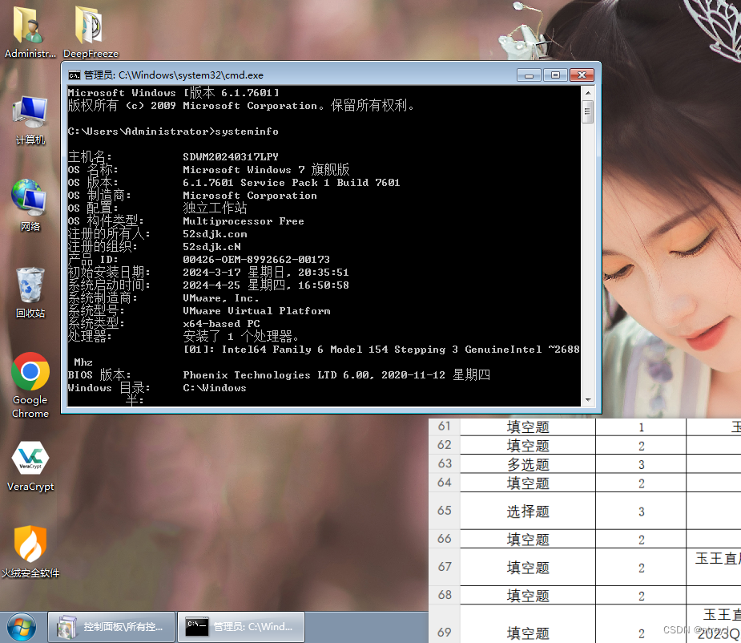Viewport: 741px width, 643px height.
Task: Switch to 管理员 cmd taskbar button
Action: click(x=241, y=627)
